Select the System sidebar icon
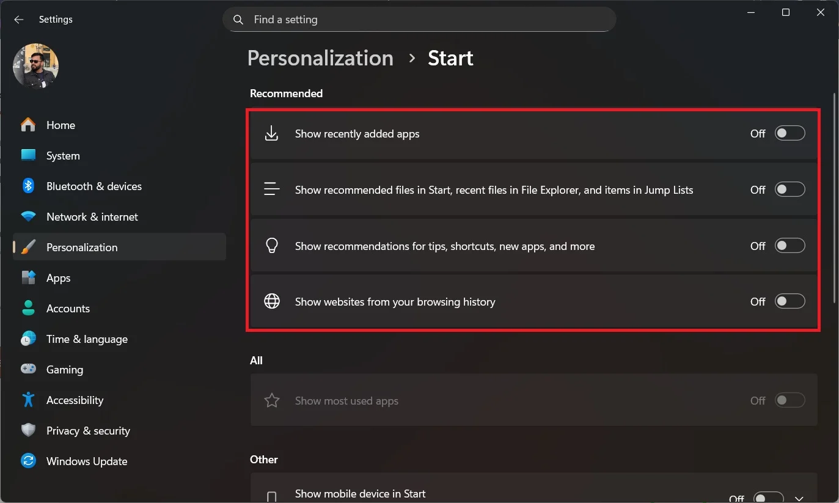The image size is (839, 503). 28,155
